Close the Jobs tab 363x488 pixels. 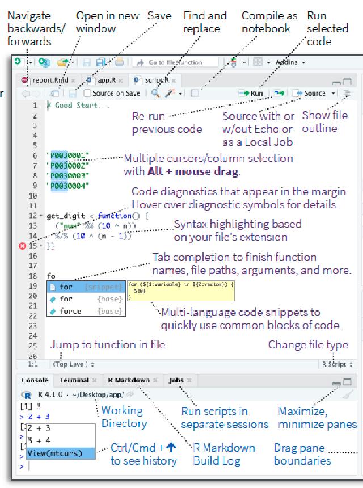(189, 380)
